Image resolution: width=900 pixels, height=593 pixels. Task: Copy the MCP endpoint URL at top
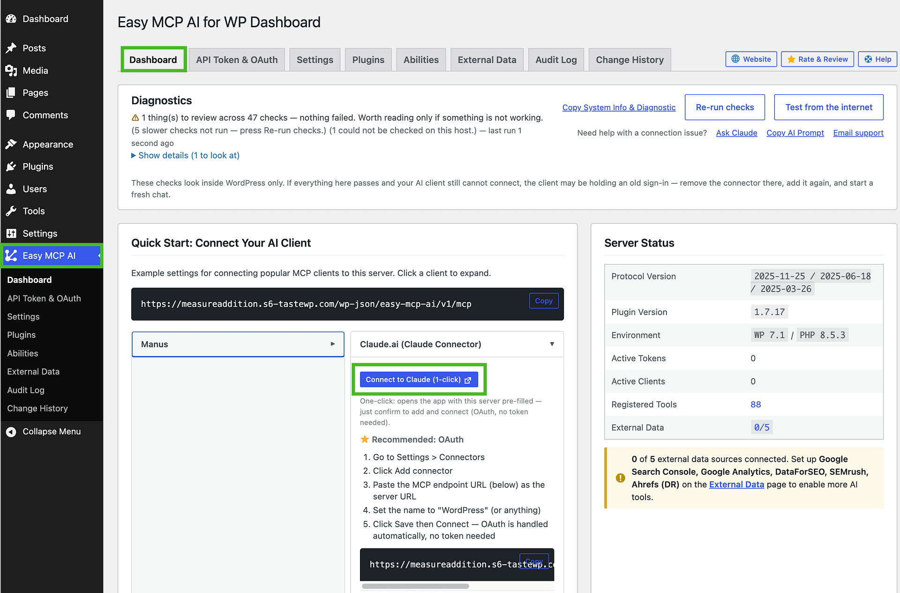click(544, 301)
